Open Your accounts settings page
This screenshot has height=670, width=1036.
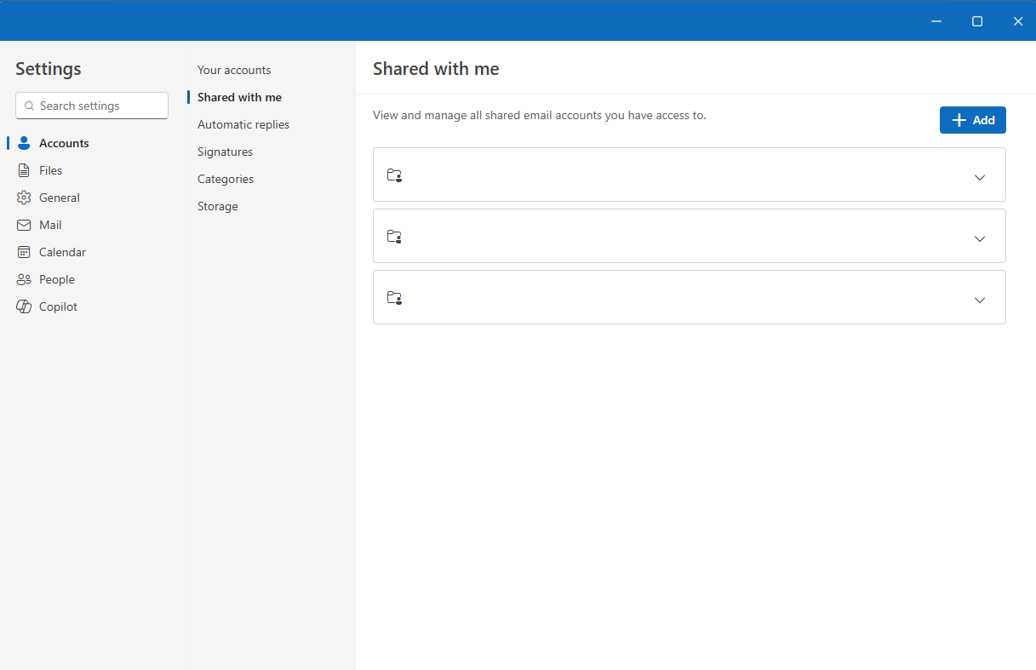pos(234,70)
